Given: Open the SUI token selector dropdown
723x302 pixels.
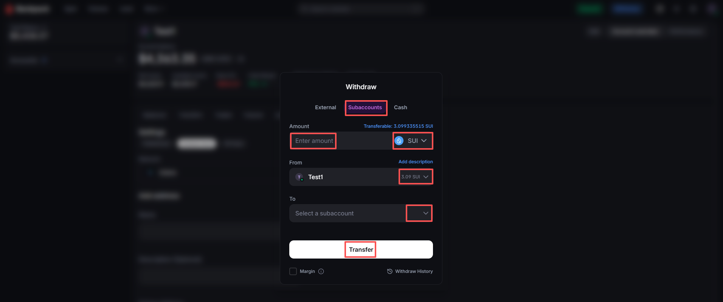Looking at the screenshot, I should point(412,141).
